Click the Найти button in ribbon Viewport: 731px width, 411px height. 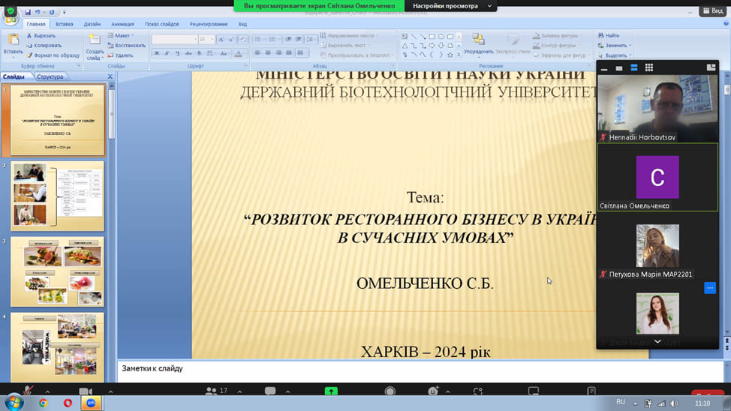coord(609,35)
